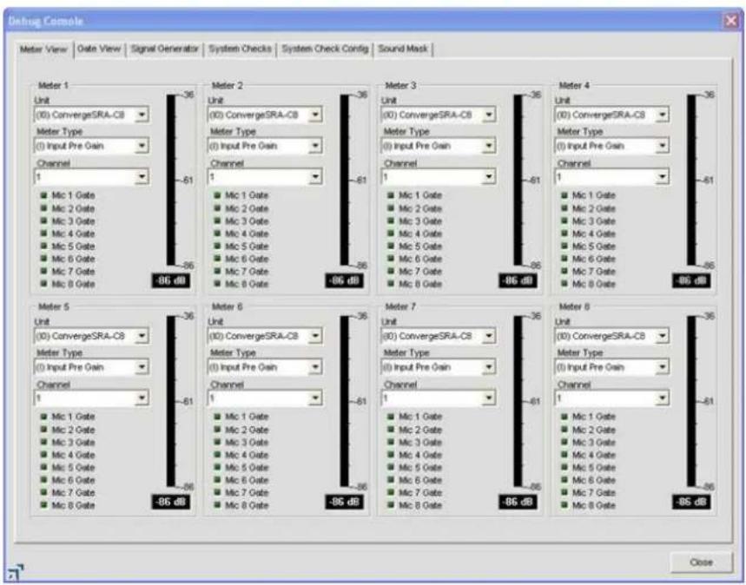Click Mic 5 Gate indicator in Meter 4
This screenshot has width=746, height=585.
click(x=564, y=246)
